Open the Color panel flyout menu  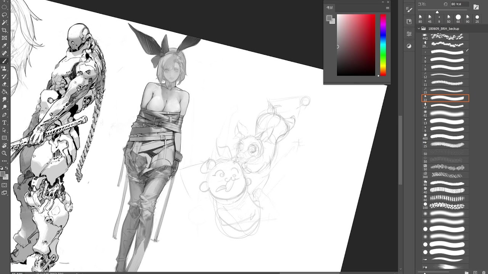[387, 8]
